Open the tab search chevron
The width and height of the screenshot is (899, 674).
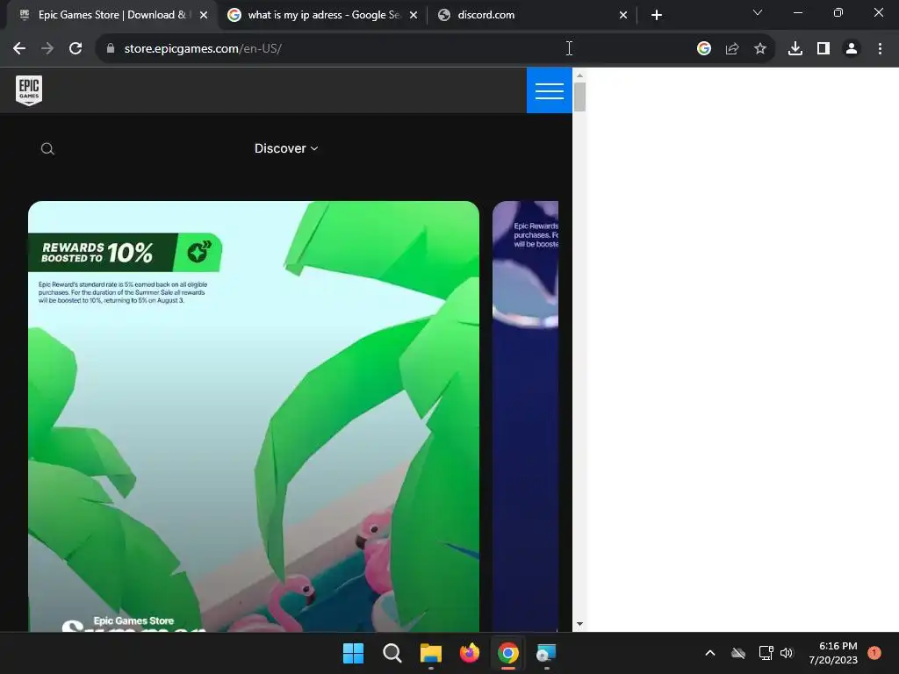[758, 12]
